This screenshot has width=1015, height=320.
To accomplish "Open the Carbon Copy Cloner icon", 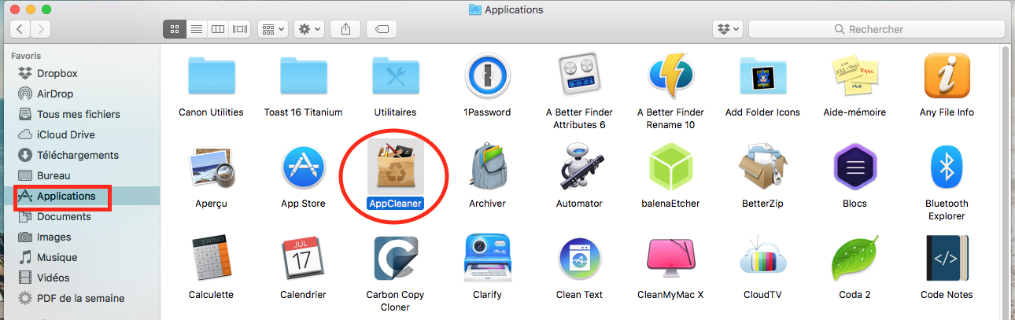I will tap(395, 259).
